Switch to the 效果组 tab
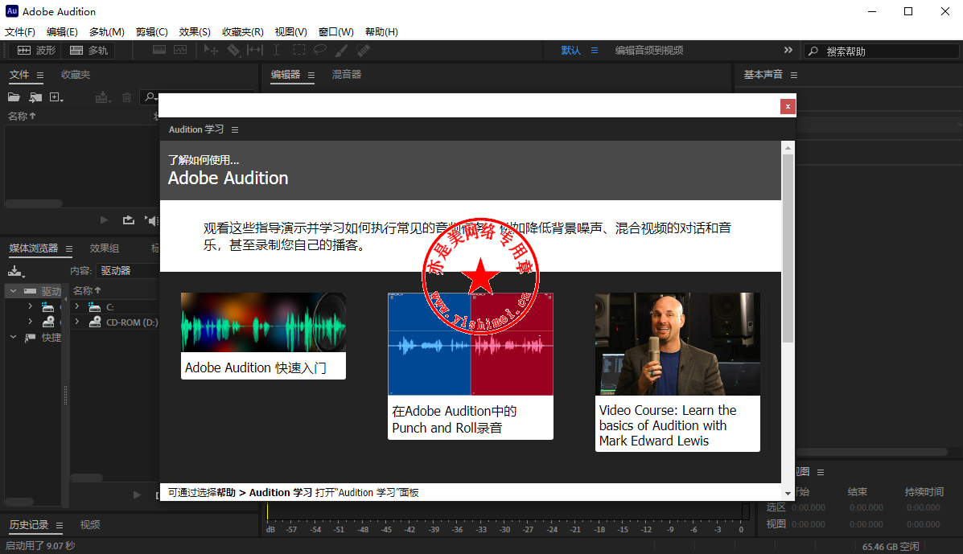963x554 pixels. pos(105,248)
